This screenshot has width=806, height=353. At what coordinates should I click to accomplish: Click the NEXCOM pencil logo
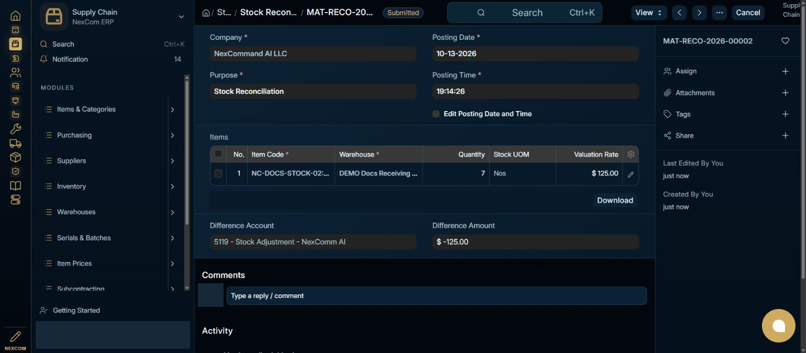[x=15, y=340]
